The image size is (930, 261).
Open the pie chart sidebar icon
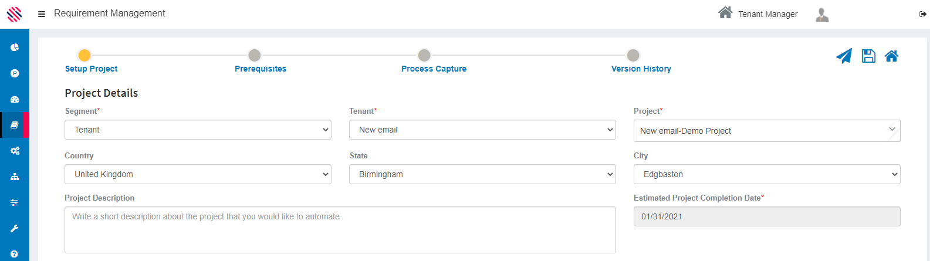pos(15,48)
